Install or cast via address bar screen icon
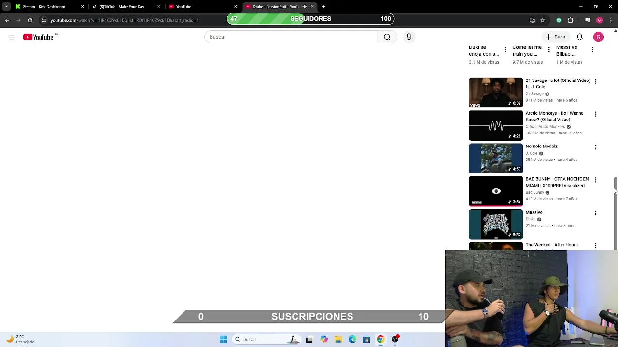The width and height of the screenshot is (618, 347). click(x=532, y=20)
